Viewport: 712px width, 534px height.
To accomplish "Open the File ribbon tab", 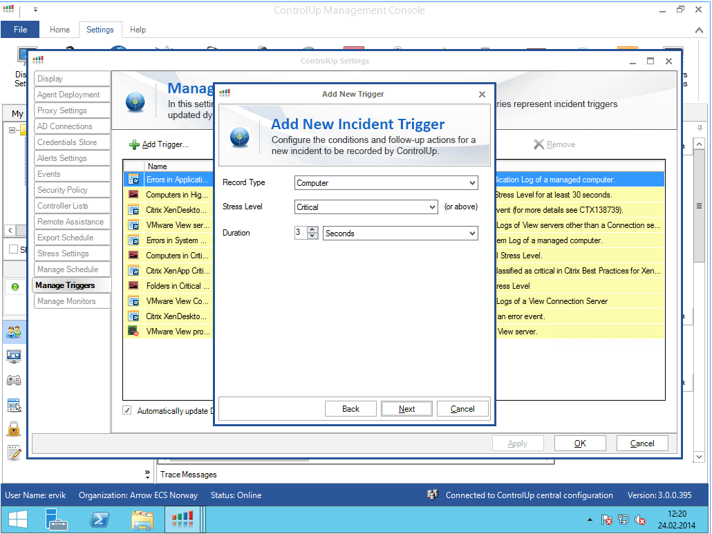I will pyautogui.click(x=21, y=30).
